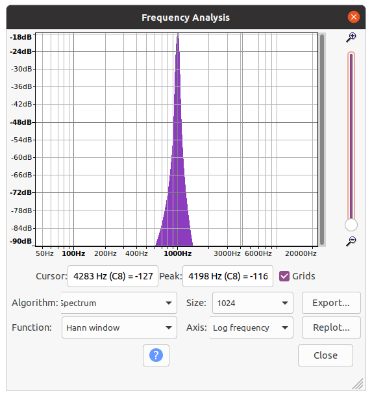Open the Axis dropdown showing Log frequency
This screenshot has height=397, width=372.
point(251,327)
